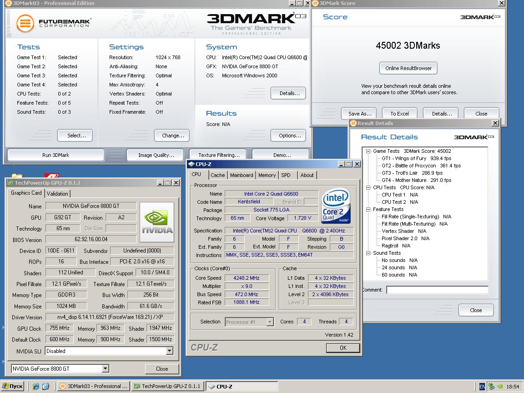Click the EN language indicator in tray
Viewport: 524px width, 393px height.
[482, 387]
